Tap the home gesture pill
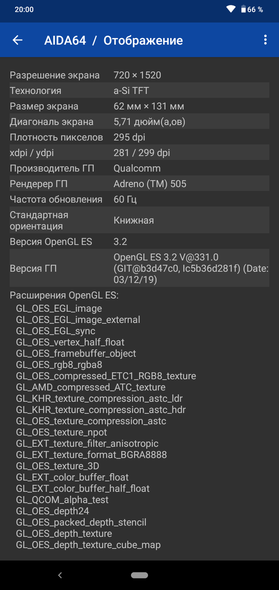279x590 pixels. (x=139, y=575)
